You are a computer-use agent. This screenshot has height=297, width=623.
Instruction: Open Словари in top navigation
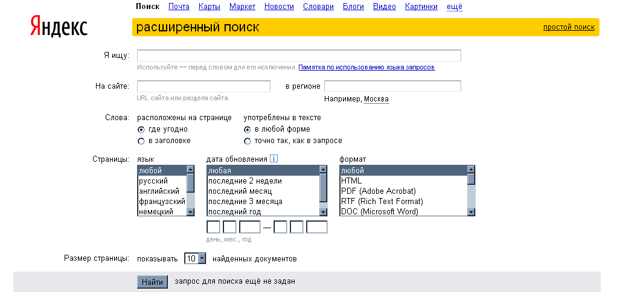318,7
